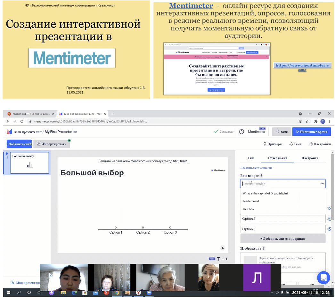Add an image to Option 3
Screen dimensions: 335x298
(329, 229)
